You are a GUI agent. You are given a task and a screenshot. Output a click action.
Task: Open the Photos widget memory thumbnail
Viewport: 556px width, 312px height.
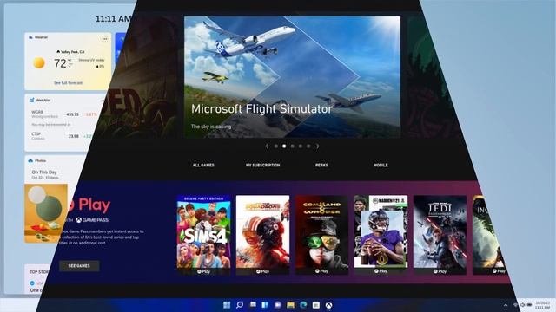pyautogui.click(x=46, y=213)
